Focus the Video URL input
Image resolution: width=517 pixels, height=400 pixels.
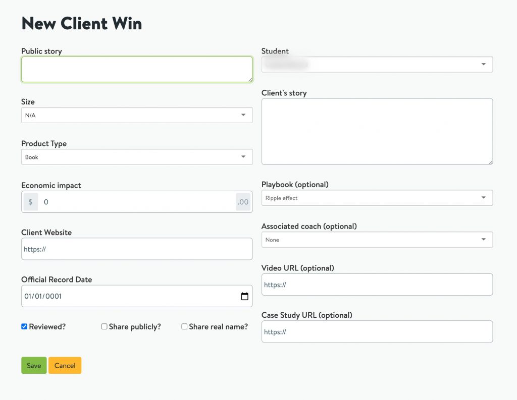coord(377,284)
